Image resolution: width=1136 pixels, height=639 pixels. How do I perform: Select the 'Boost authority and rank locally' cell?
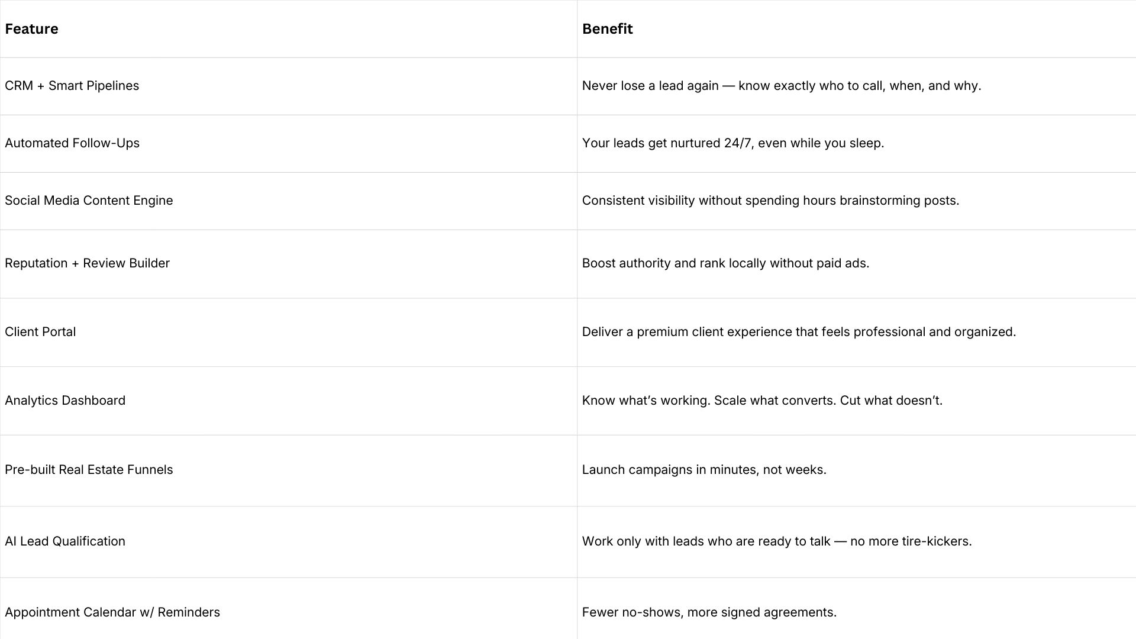click(725, 263)
